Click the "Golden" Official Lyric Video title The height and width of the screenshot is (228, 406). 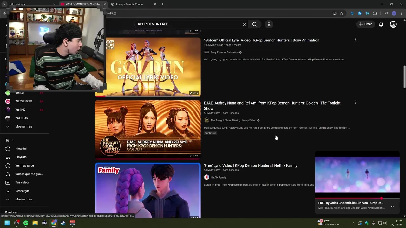pyautogui.click(x=261, y=40)
